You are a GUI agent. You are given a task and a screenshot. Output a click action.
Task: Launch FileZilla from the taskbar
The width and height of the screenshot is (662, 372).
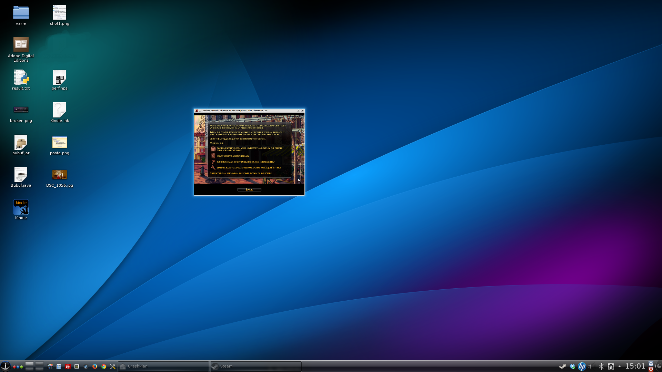pyautogui.click(x=68, y=366)
